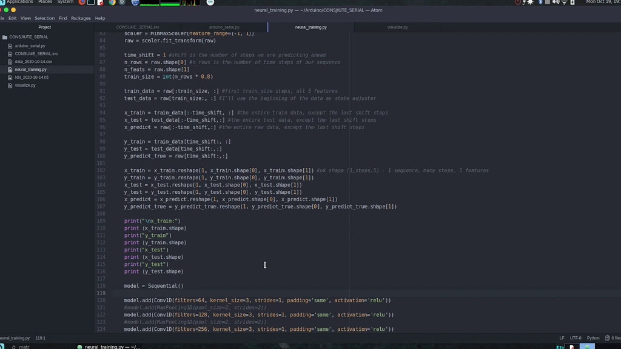Click the GitHub icon in the status bar
Screen dimensions: 621x349
pyautogui.click(x=607, y=338)
